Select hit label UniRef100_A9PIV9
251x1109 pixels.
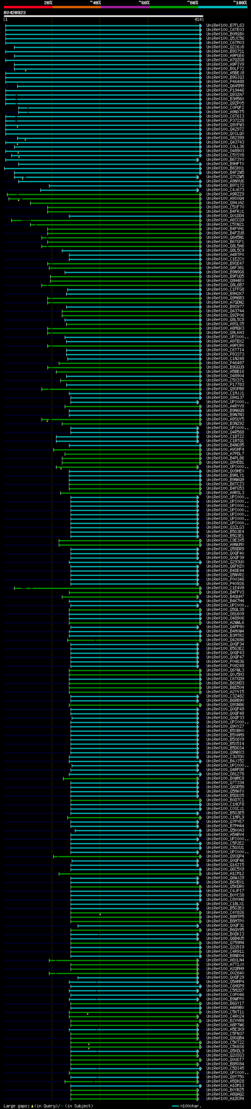tap(225, 64)
